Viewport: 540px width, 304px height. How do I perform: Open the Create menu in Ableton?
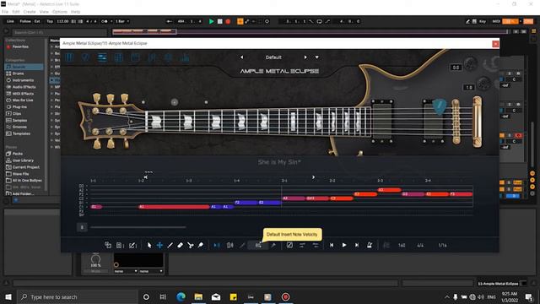30,12
